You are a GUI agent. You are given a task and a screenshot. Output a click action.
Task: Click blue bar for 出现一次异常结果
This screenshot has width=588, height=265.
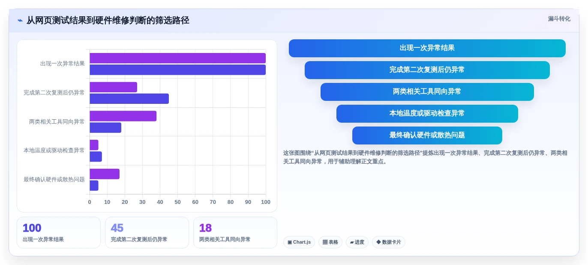(177, 70)
